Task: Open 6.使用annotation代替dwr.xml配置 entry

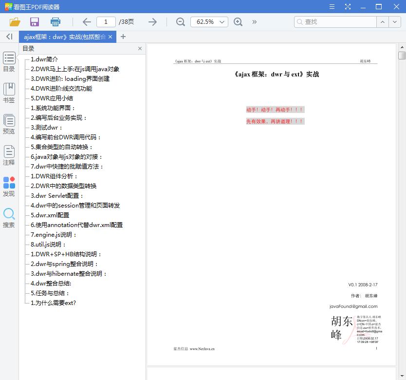Action: point(76,225)
